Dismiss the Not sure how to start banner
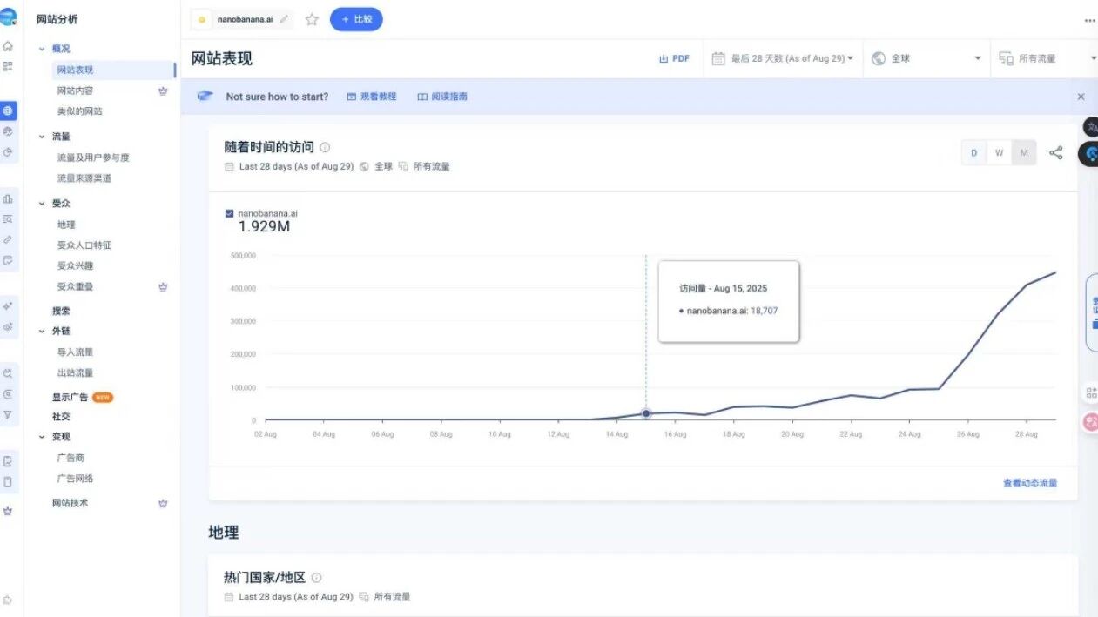This screenshot has height=617, width=1098. click(x=1081, y=97)
